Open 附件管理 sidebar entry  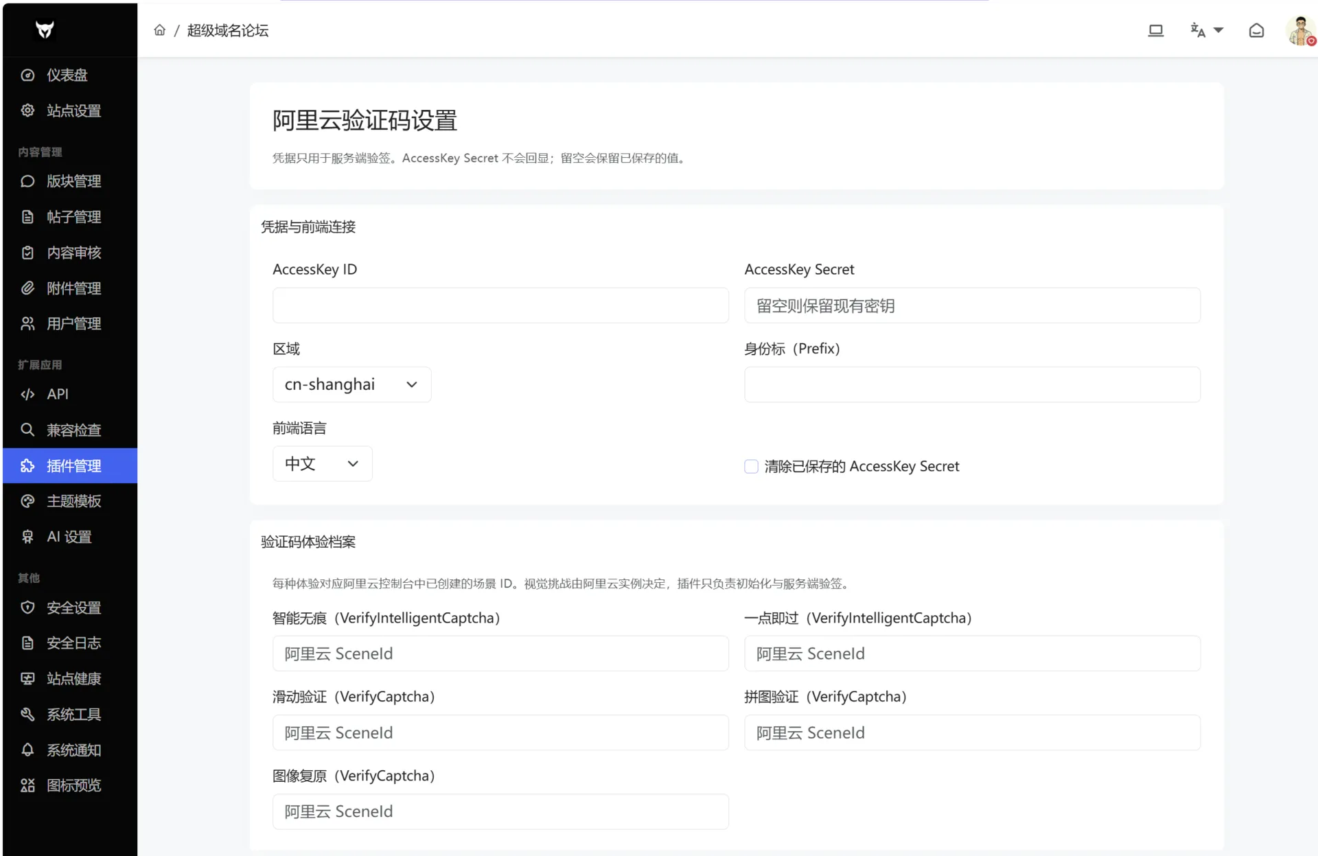(70, 288)
